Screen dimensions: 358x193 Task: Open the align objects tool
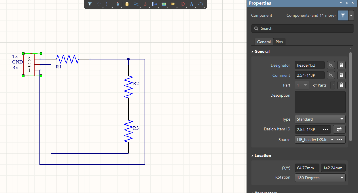point(118,4)
